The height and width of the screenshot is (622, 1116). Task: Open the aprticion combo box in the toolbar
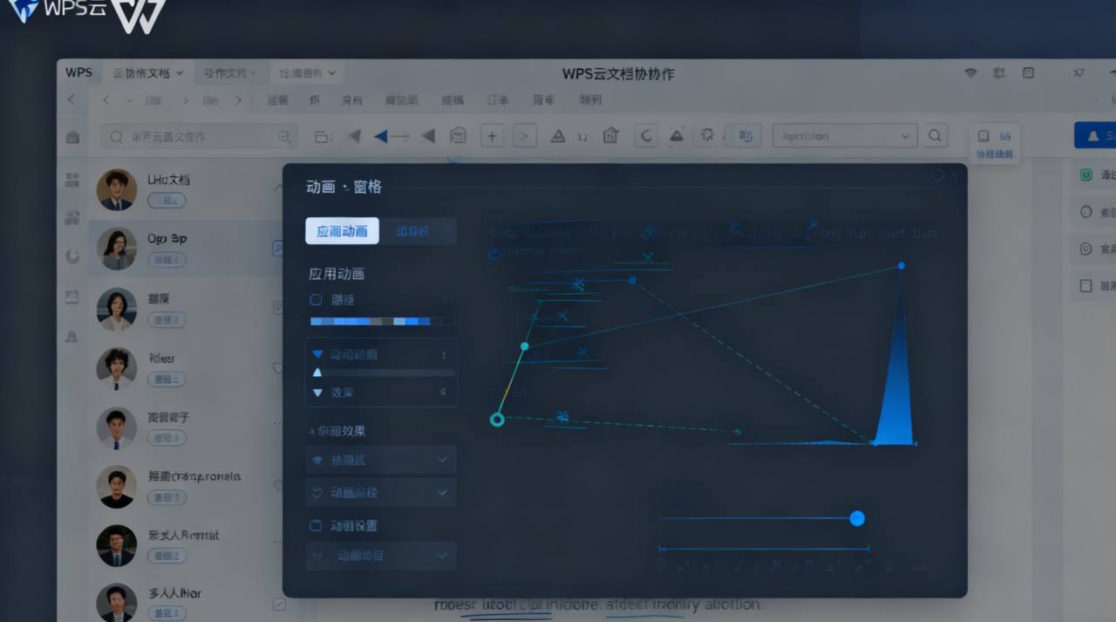(843, 135)
